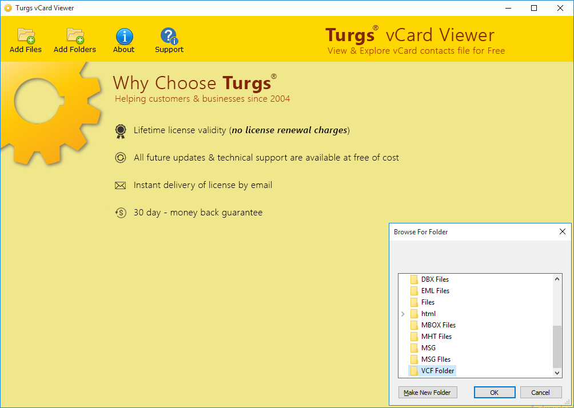Minimize the Turgs vCard Viewer window
Viewport: 574px width, 408px height.
(x=507, y=8)
